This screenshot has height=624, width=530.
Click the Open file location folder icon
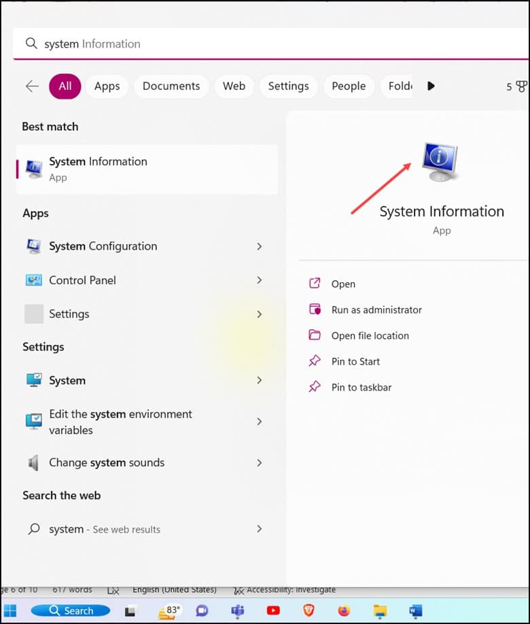coord(315,335)
